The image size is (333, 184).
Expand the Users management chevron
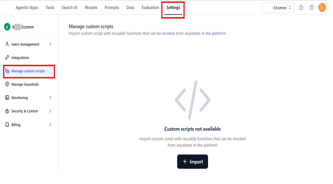click(50, 45)
